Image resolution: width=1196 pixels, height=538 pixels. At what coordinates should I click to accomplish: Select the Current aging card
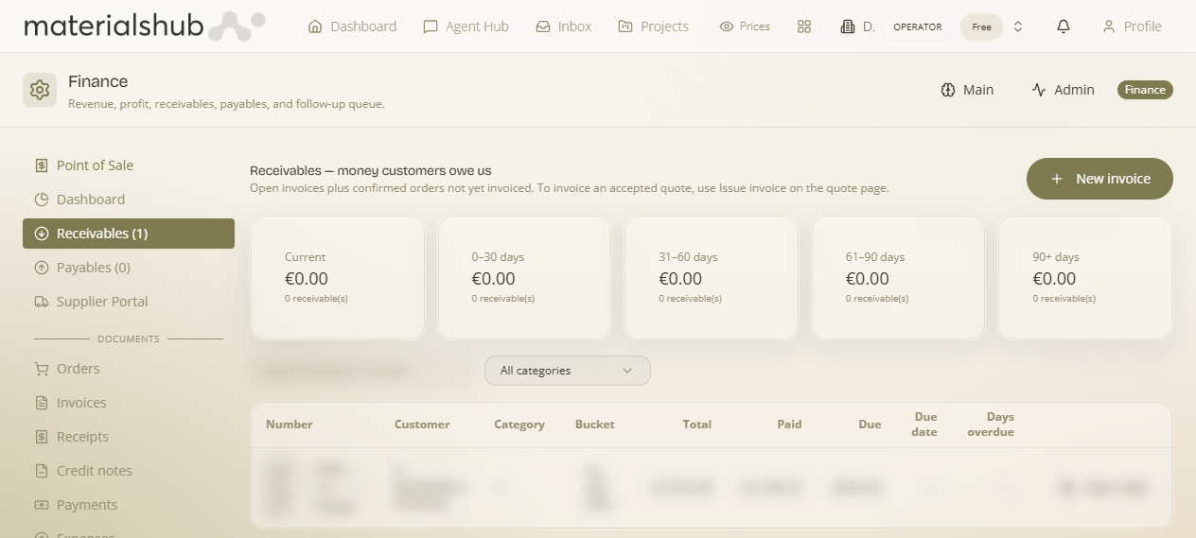(337, 278)
